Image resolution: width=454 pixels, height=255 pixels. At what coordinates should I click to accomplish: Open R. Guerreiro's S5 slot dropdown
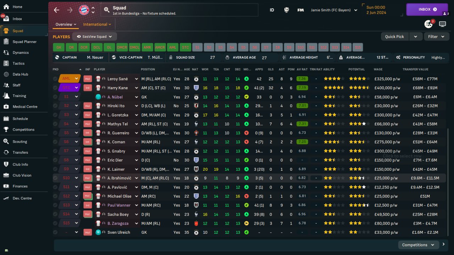pyautogui.click(x=77, y=133)
